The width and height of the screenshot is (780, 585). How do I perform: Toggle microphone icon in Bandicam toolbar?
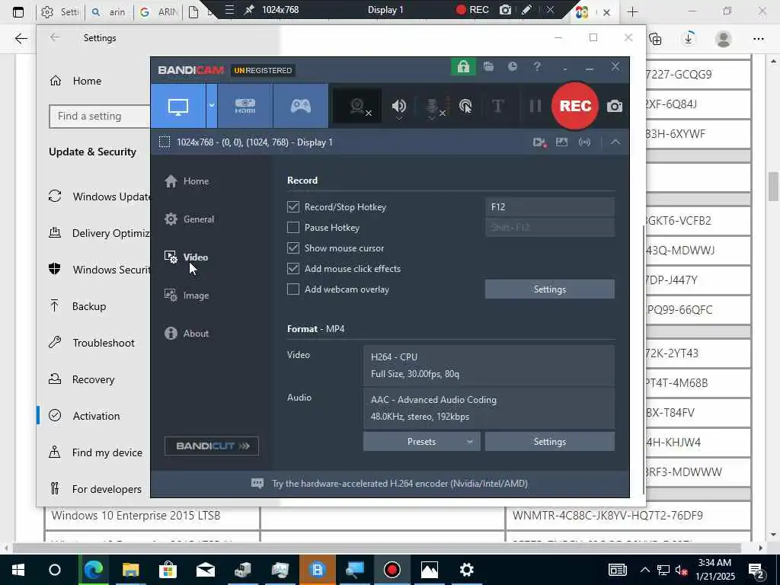[433, 107]
